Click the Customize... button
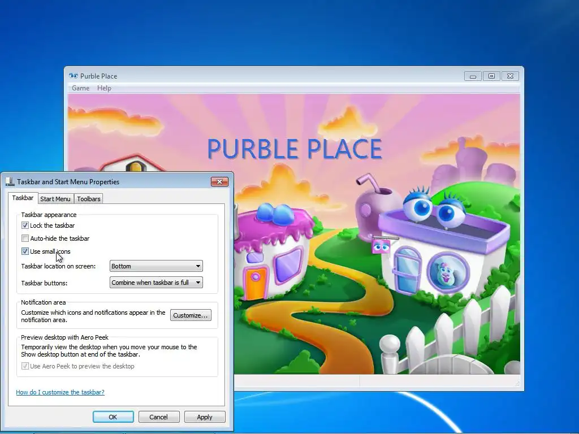The width and height of the screenshot is (579, 434). coord(191,315)
